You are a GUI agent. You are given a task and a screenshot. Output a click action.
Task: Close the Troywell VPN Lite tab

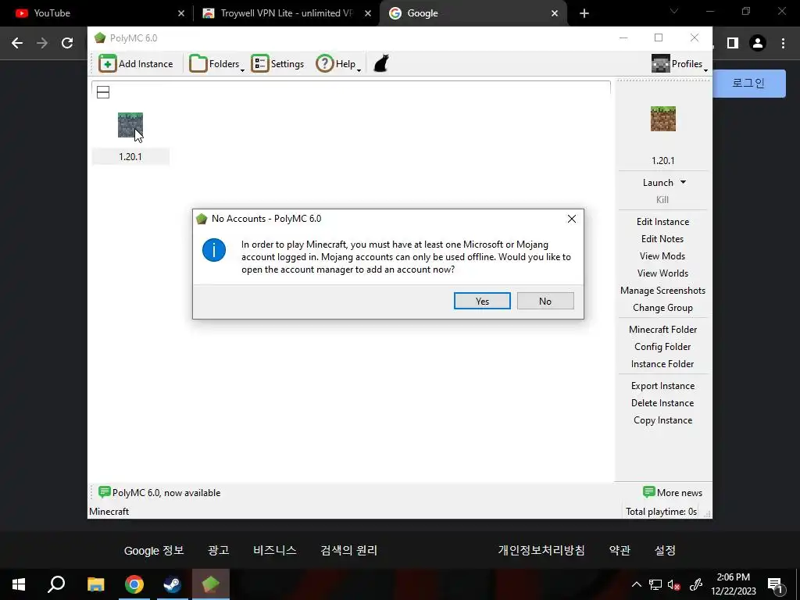[368, 14]
